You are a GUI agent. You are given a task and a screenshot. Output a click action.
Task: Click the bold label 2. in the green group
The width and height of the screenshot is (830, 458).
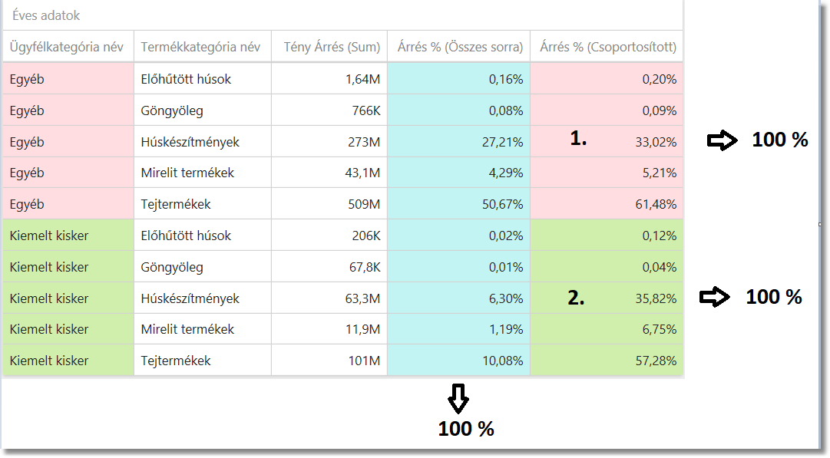pyautogui.click(x=576, y=299)
